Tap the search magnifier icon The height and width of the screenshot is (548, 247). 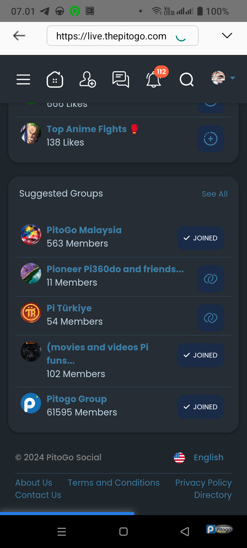pos(187,79)
